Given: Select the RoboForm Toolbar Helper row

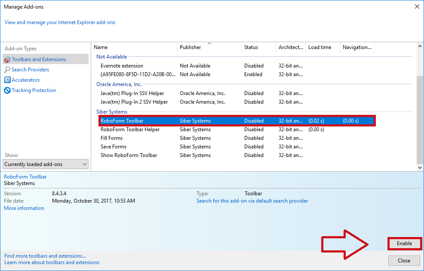Looking at the screenshot, I should (x=237, y=129).
